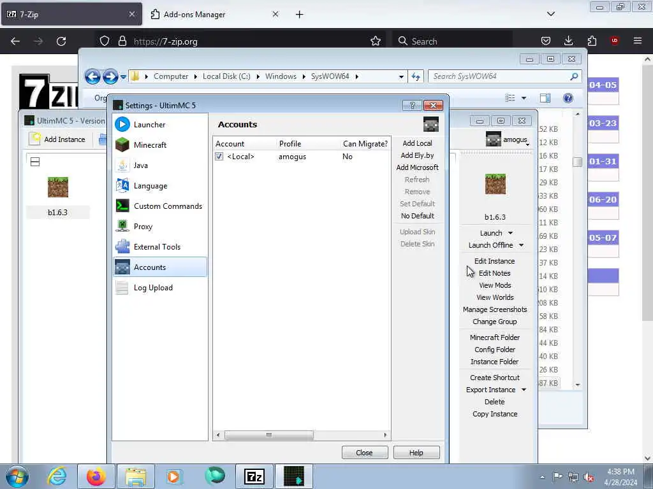The height and width of the screenshot is (489, 653).
Task: Open the Config Folder
Action: [495, 350]
